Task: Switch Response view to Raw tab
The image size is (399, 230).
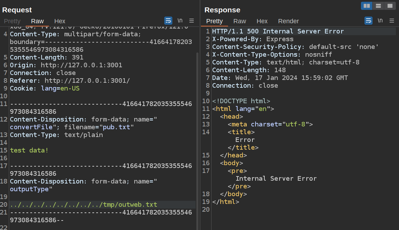Action: coord(240,21)
